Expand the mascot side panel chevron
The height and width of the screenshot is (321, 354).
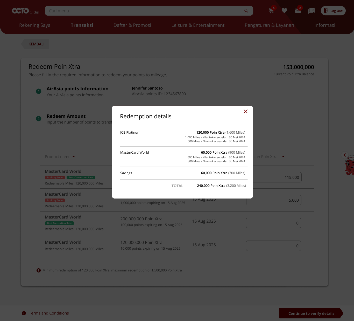pyautogui.click(x=345, y=155)
